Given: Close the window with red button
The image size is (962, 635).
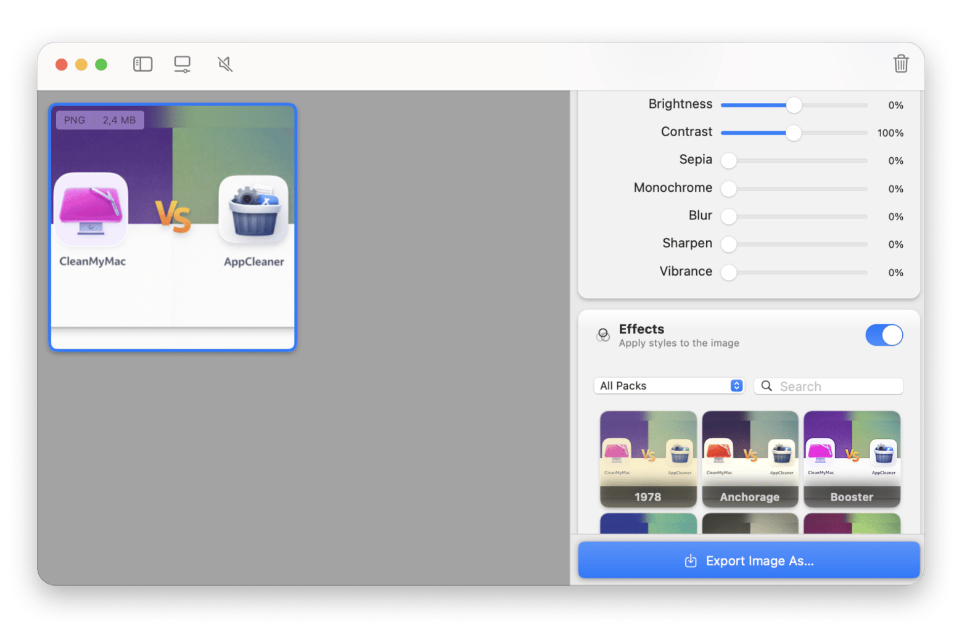Looking at the screenshot, I should (62, 65).
